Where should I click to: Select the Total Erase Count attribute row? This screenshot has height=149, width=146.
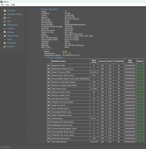[x=95, y=89]
